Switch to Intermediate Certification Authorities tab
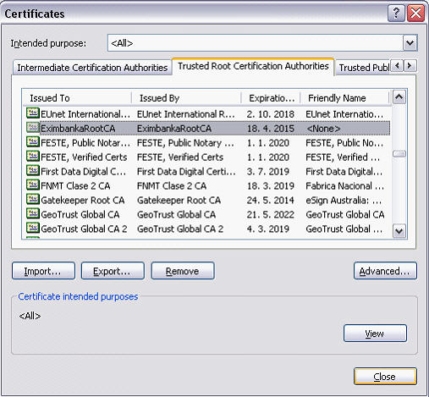 coord(92,68)
